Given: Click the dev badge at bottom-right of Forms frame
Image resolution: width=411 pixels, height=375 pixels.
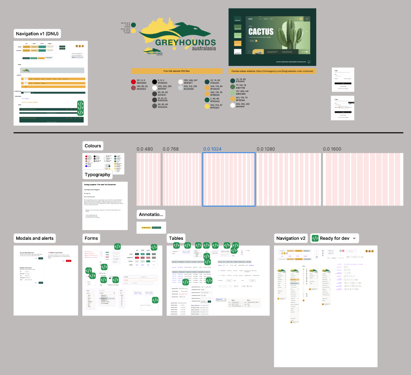Looking at the screenshot, I should [x=155, y=300].
